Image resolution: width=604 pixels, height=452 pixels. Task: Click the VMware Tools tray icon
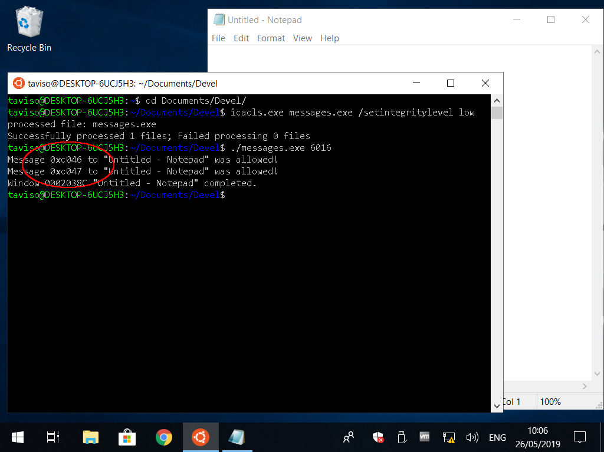[424, 437]
